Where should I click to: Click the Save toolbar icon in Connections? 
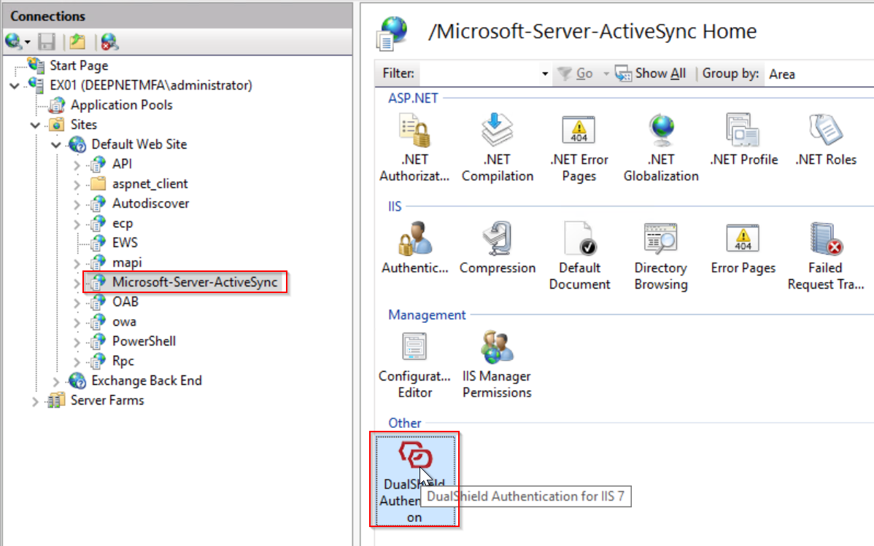point(47,42)
